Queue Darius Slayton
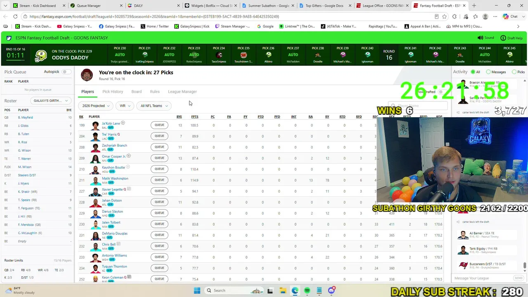 (159, 213)
